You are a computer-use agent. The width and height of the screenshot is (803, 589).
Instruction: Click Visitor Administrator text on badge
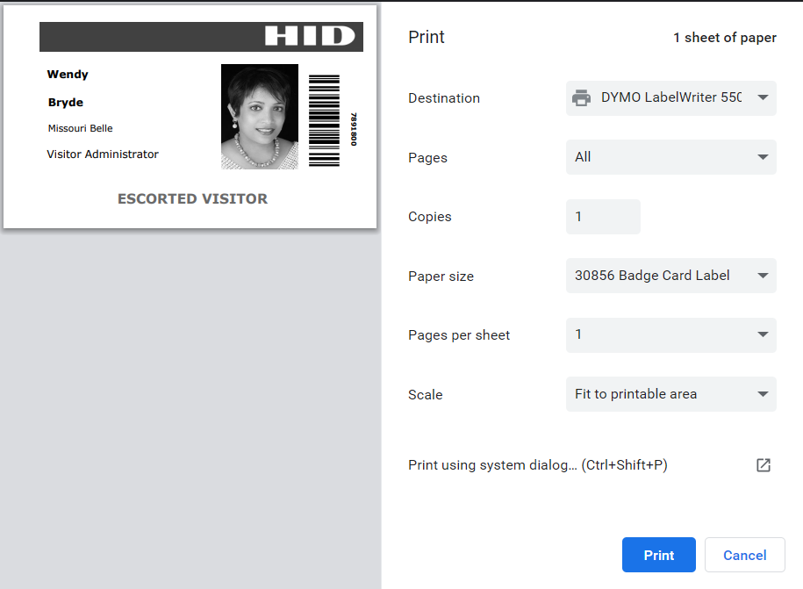click(103, 154)
